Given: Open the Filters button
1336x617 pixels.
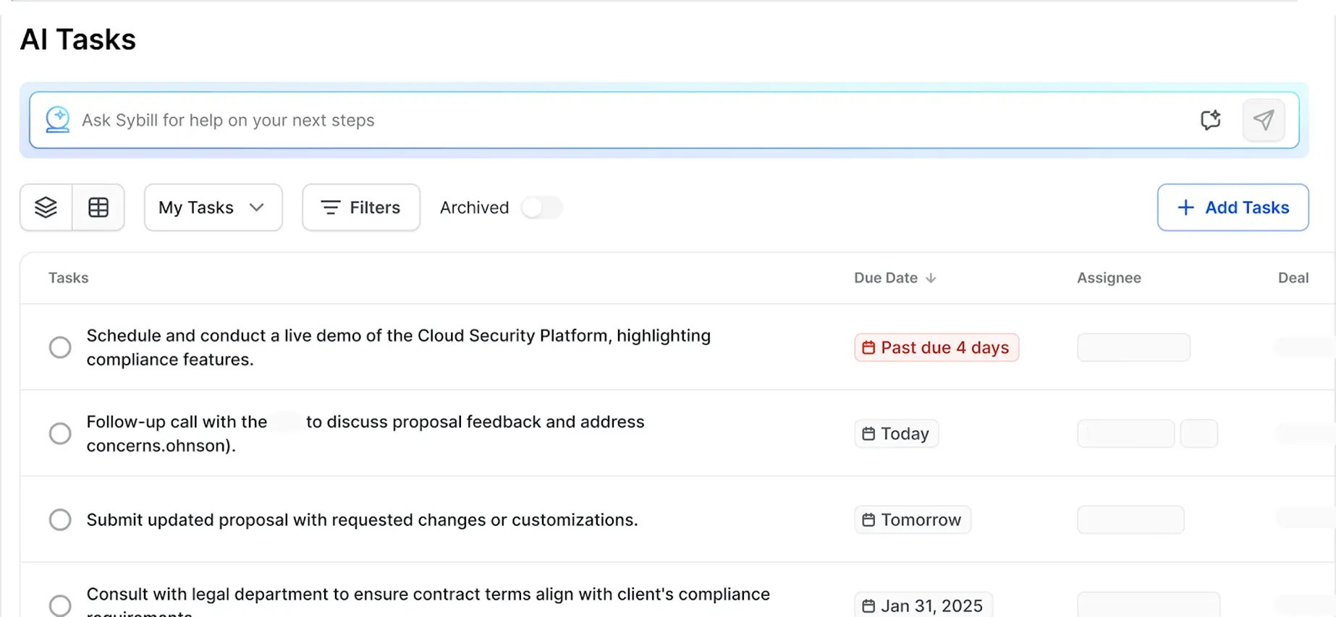Looking at the screenshot, I should click(x=361, y=208).
